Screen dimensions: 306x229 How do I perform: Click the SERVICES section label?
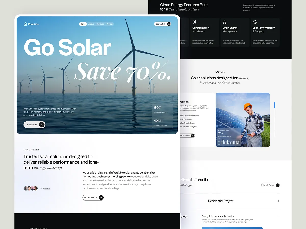click(220, 72)
